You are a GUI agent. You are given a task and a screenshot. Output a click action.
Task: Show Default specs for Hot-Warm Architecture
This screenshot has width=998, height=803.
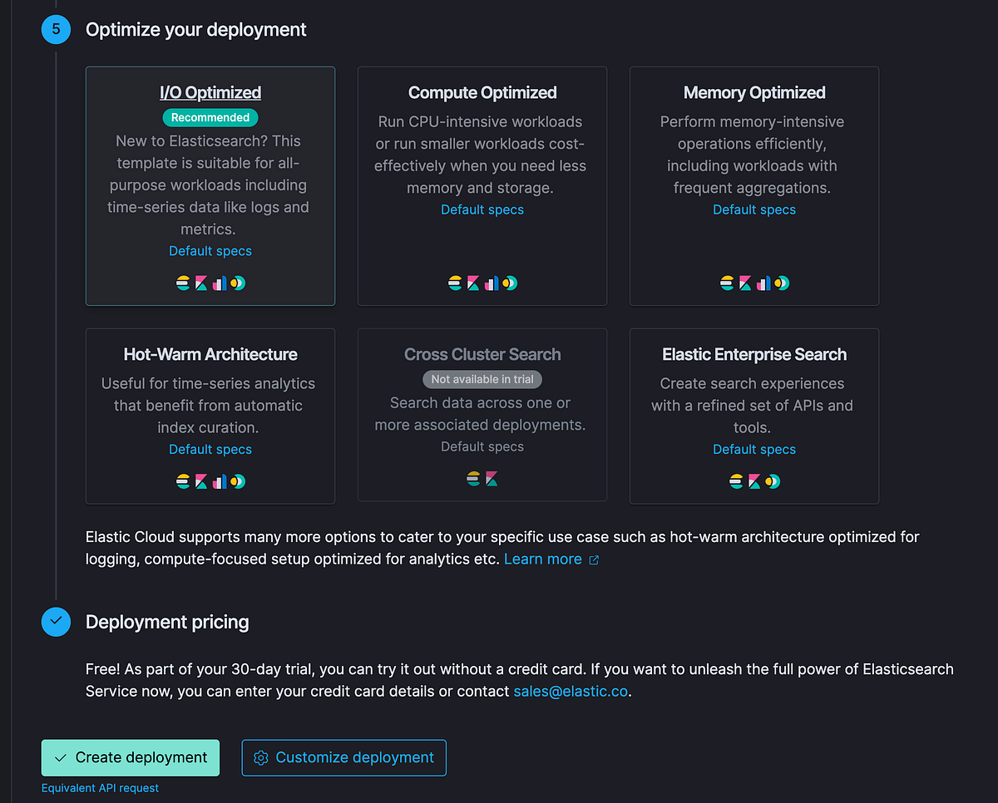tap(210, 449)
